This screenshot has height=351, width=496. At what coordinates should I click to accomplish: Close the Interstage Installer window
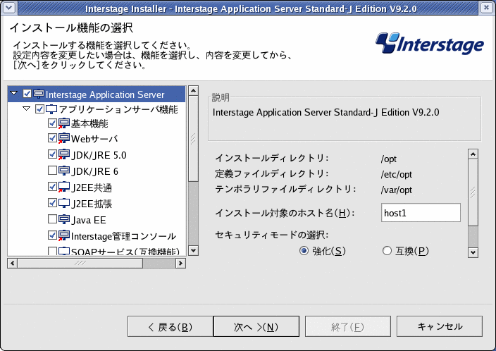(x=487, y=8)
